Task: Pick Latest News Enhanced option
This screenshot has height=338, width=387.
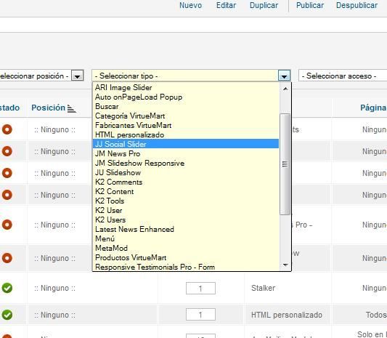Action: pos(186,229)
